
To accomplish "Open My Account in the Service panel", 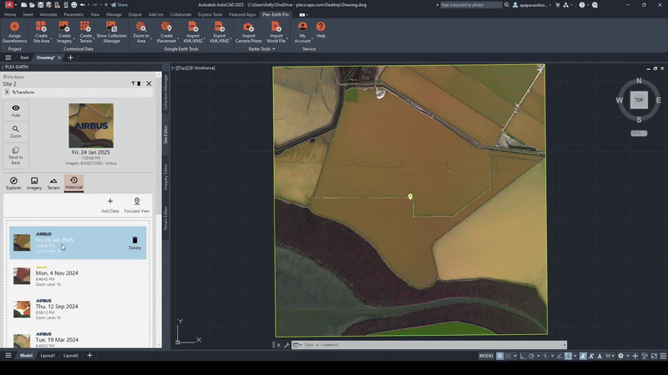I will point(302,32).
